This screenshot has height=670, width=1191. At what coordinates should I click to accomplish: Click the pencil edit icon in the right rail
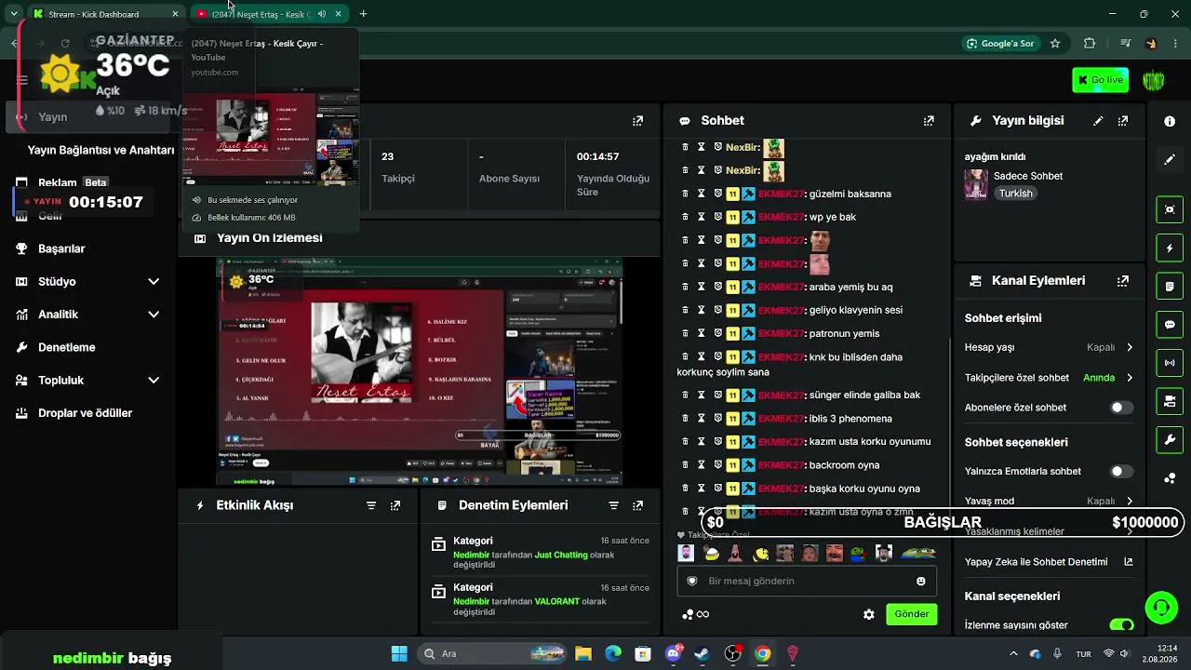tap(1170, 160)
